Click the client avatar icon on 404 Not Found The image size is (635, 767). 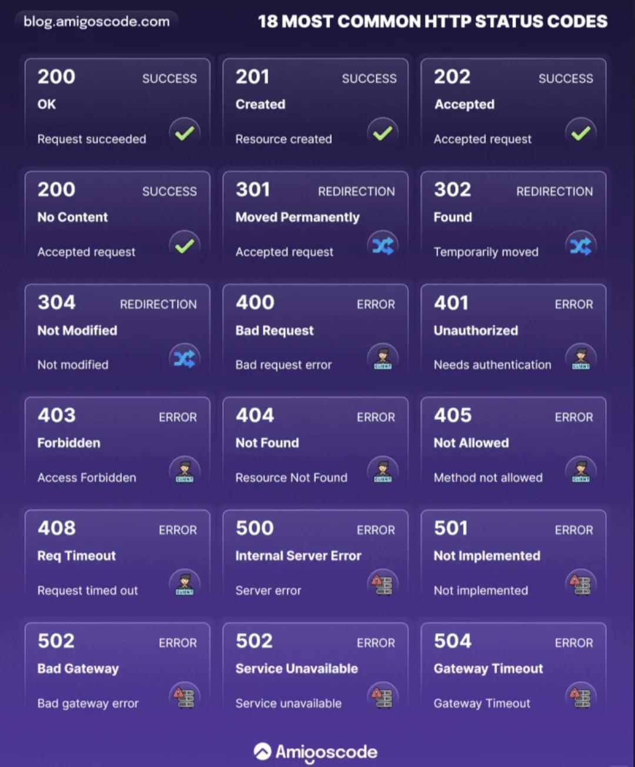pyautogui.click(x=383, y=472)
